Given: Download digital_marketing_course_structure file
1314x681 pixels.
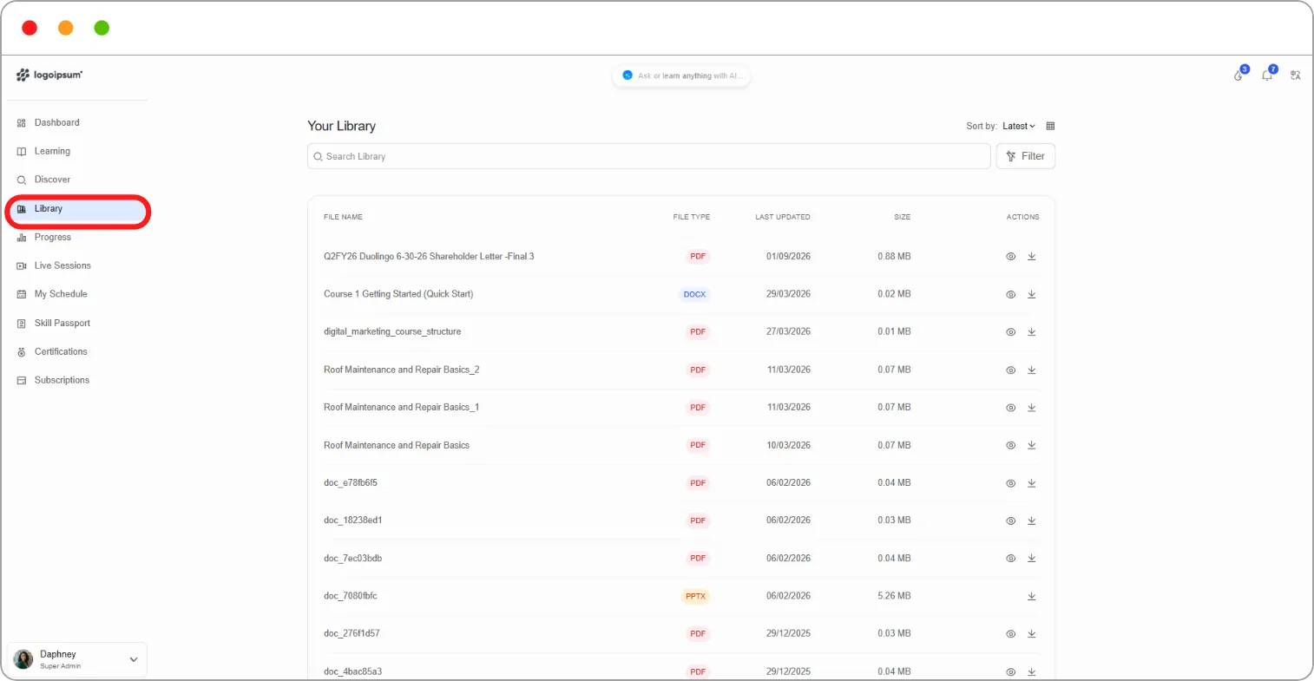Looking at the screenshot, I should click(1032, 332).
